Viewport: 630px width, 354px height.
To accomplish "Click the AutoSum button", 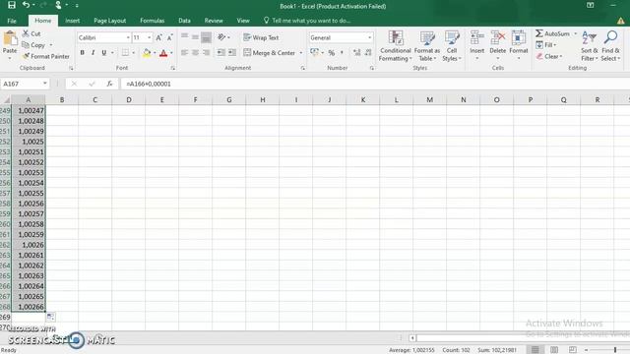I will (x=553, y=33).
